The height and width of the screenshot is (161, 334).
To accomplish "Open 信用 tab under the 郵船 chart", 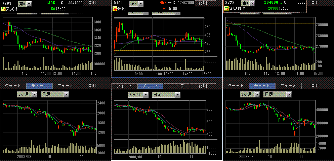I will 203,86.
